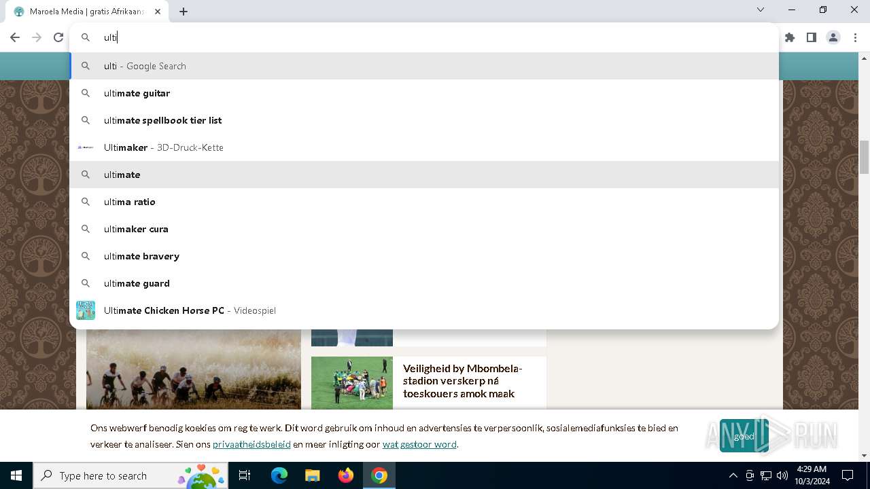The image size is (870, 489).
Task: Select the 'ultimate bravery' suggestion
Action: coord(424,256)
